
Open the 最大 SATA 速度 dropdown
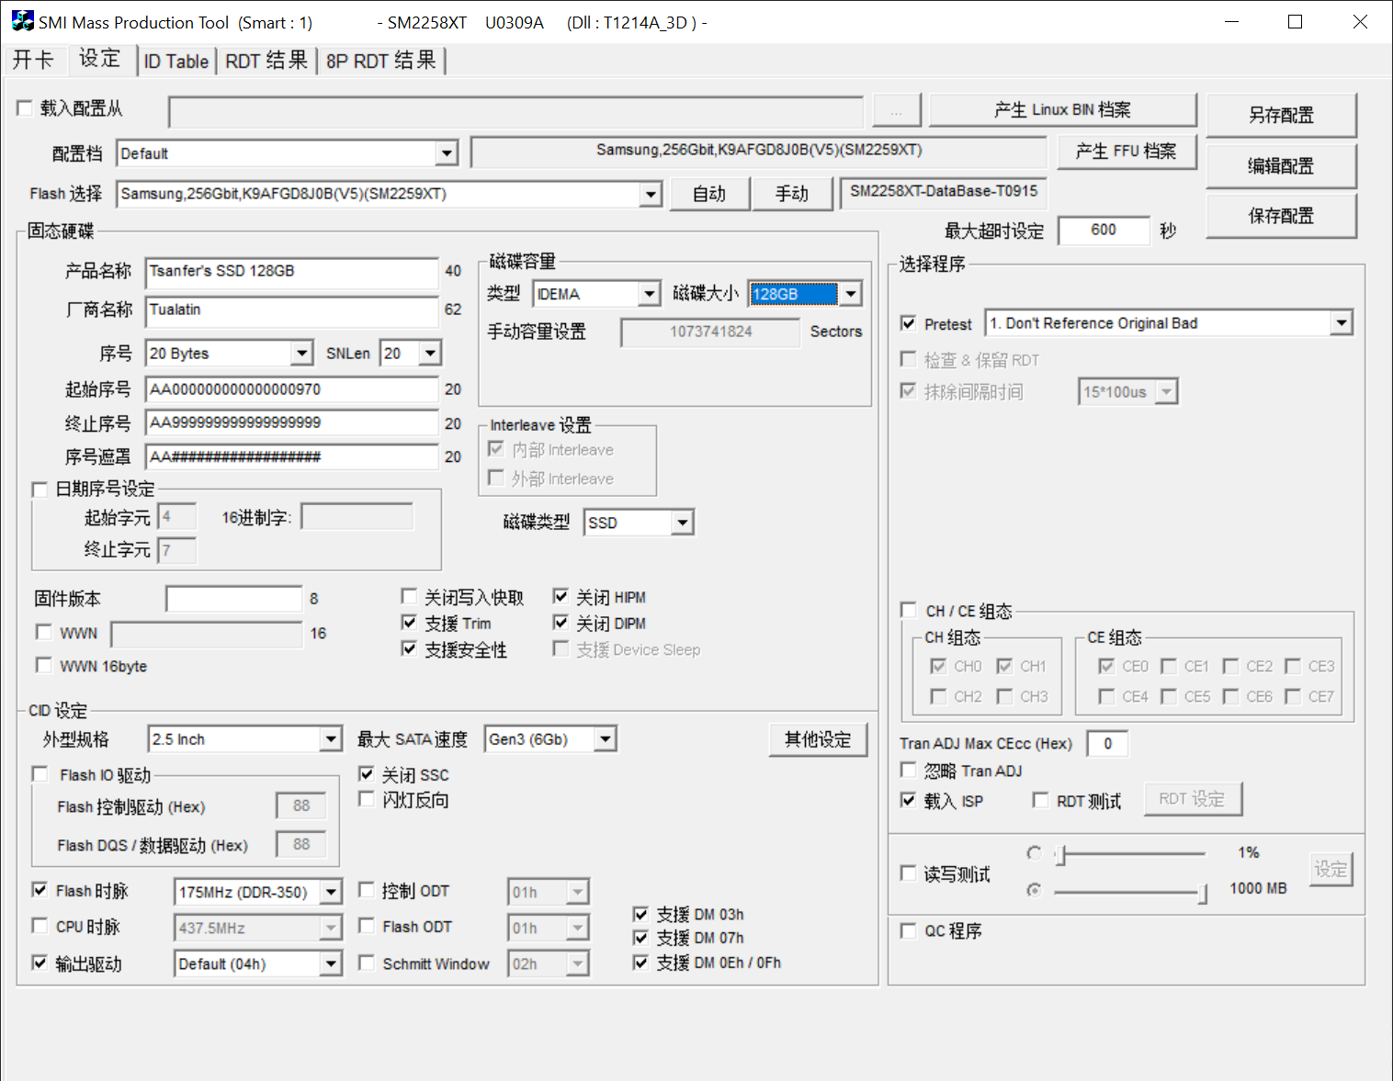tap(605, 739)
